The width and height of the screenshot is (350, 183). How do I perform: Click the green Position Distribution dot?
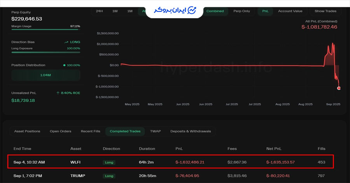click(64, 65)
